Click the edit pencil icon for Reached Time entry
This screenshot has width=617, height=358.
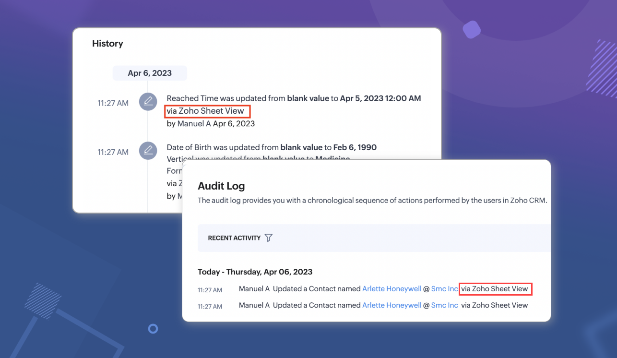148,101
